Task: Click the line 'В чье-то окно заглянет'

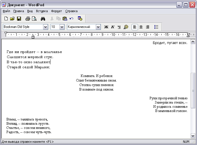Action: tap(28, 62)
